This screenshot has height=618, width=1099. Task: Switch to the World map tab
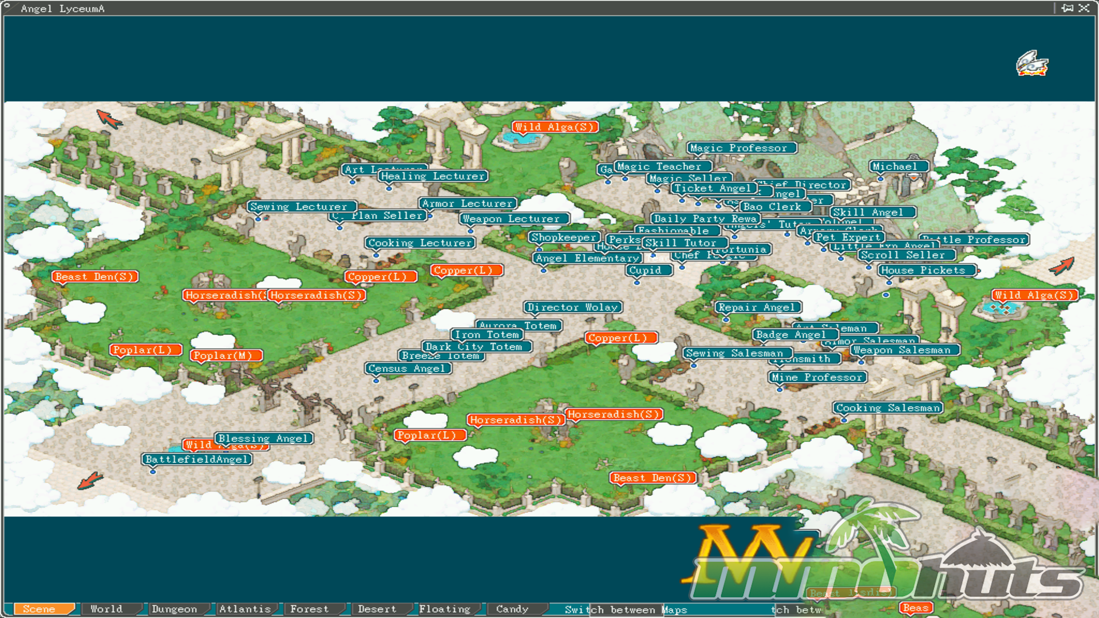click(x=106, y=609)
